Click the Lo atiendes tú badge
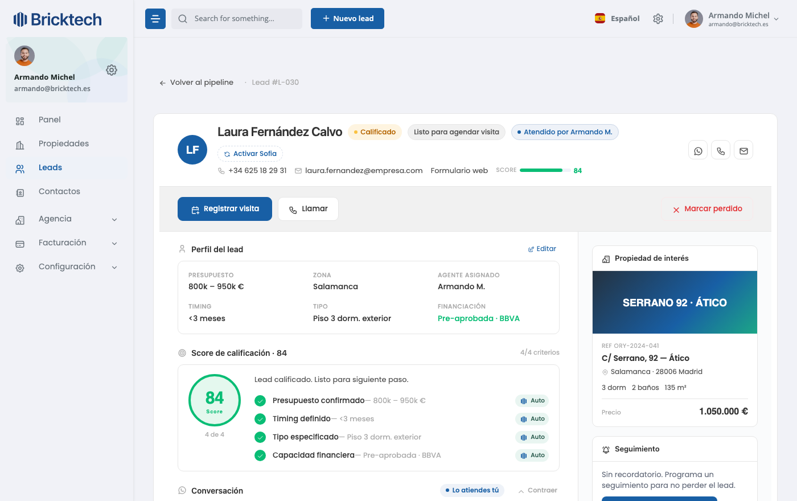The height and width of the screenshot is (501, 797). (x=472, y=490)
